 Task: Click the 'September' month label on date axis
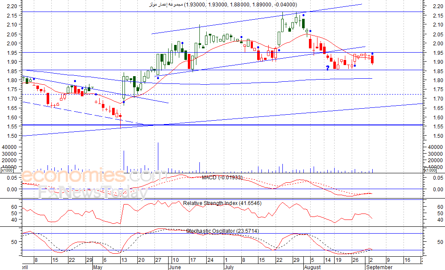(380, 267)
